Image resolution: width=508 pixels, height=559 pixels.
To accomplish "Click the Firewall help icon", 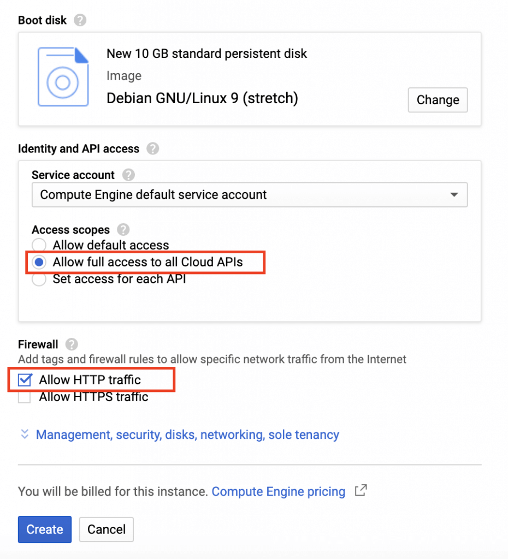I will [x=71, y=344].
